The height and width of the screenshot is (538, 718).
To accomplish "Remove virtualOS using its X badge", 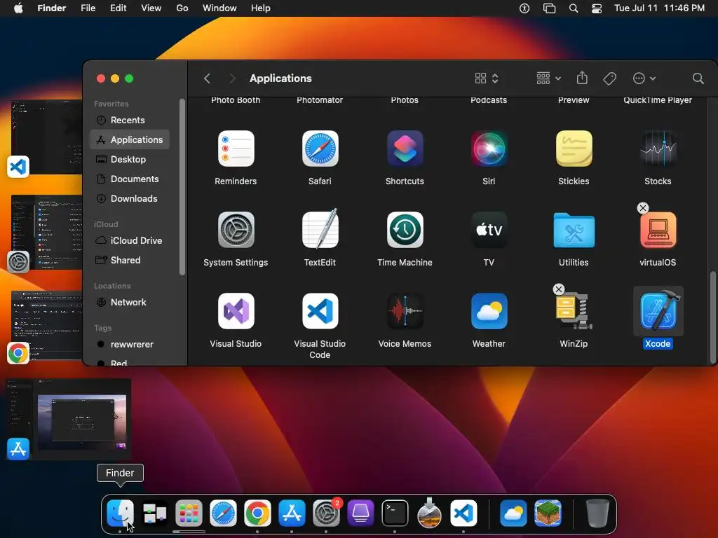I will point(643,208).
